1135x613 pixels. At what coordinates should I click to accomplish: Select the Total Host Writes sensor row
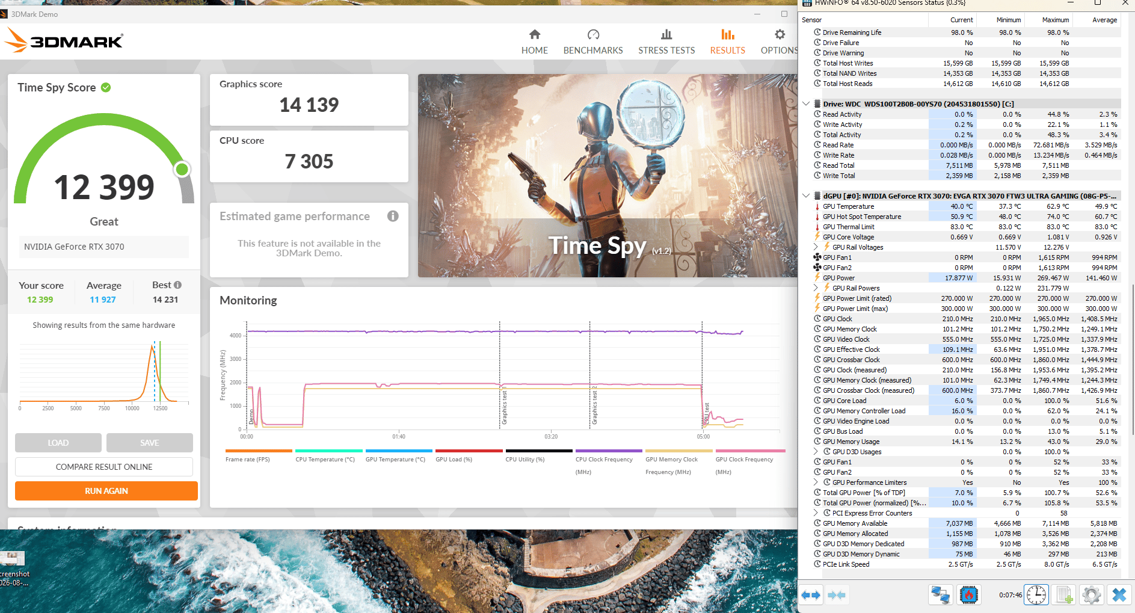[960, 63]
